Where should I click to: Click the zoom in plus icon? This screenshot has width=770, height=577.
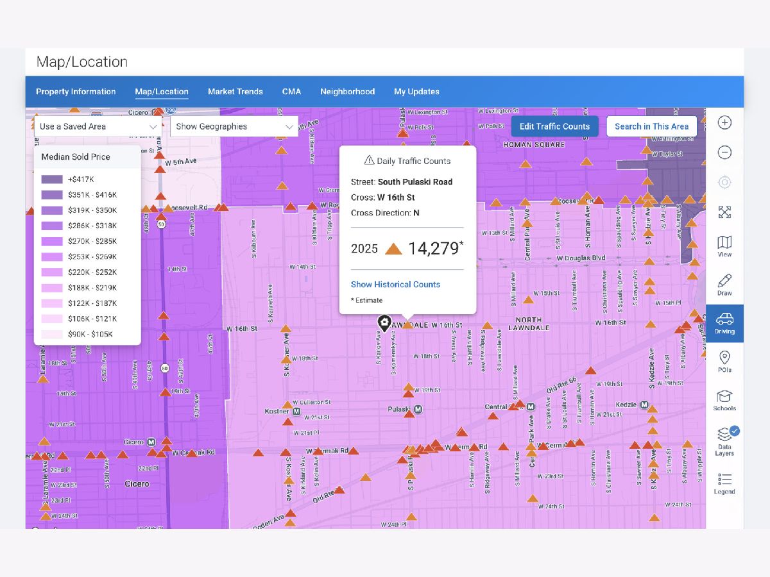pos(724,123)
